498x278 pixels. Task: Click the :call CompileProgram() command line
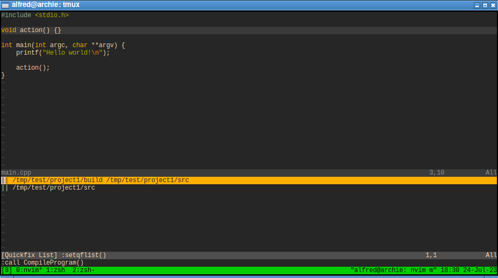point(42,262)
